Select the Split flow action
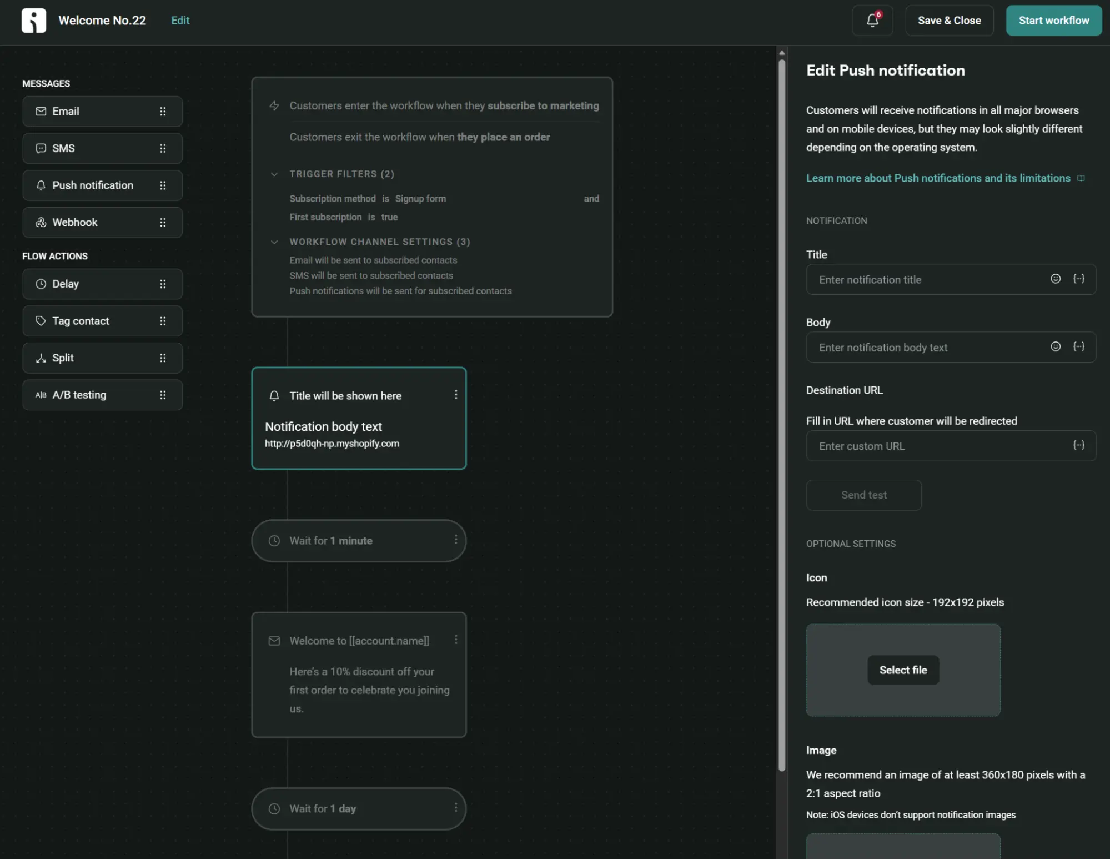The width and height of the screenshot is (1110, 860). (103, 358)
